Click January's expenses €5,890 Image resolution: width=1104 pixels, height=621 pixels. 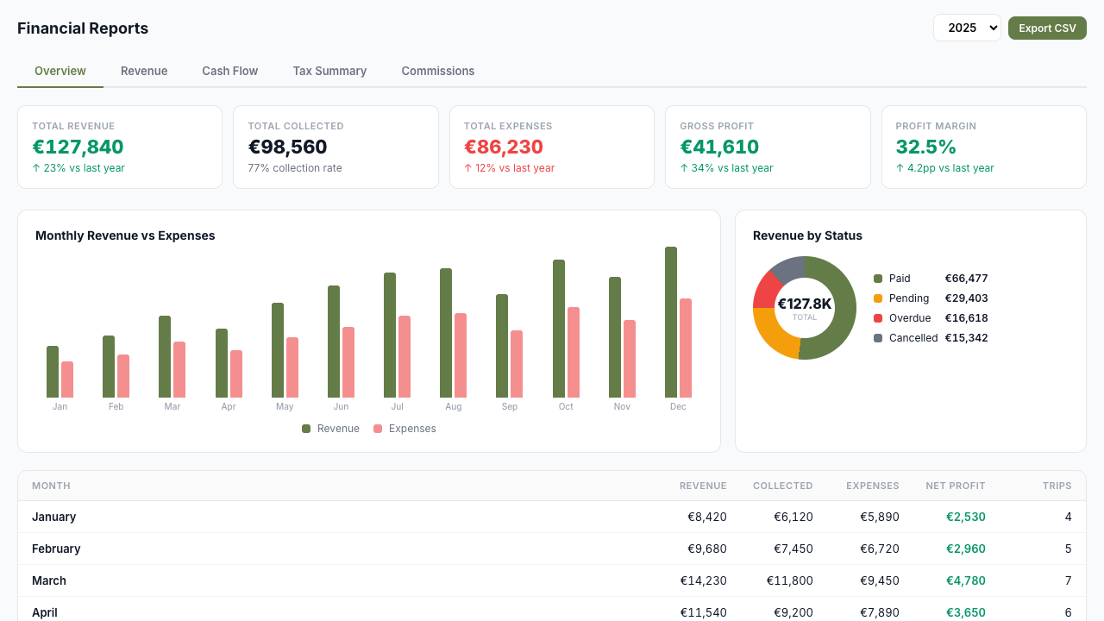pyautogui.click(x=880, y=517)
